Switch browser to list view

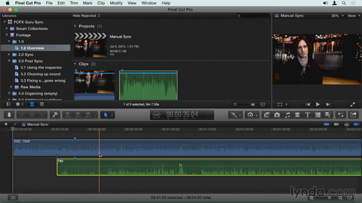(42, 104)
